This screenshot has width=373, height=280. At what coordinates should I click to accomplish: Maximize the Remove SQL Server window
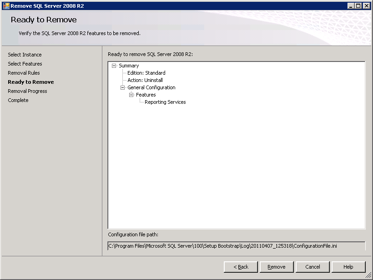pos(359,5)
